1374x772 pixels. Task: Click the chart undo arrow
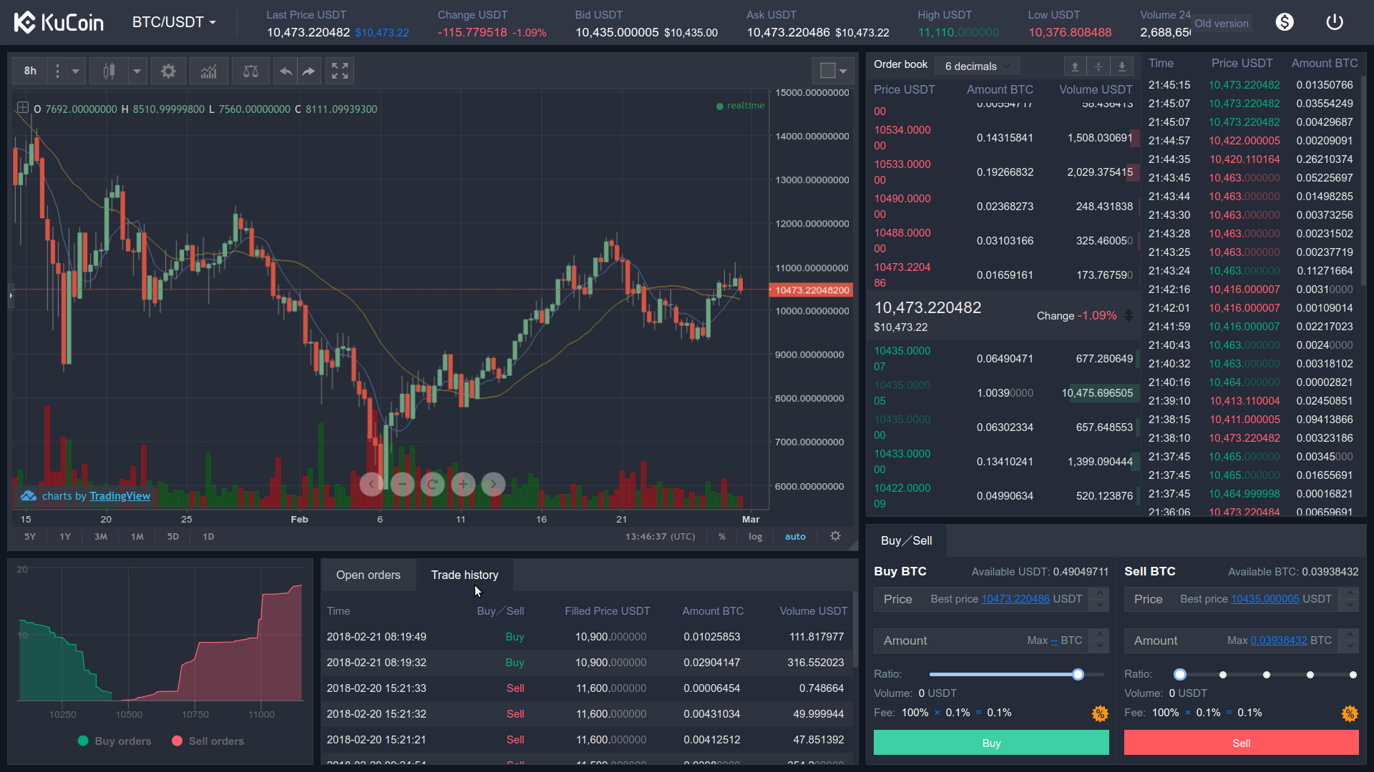pyautogui.click(x=286, y=71)
